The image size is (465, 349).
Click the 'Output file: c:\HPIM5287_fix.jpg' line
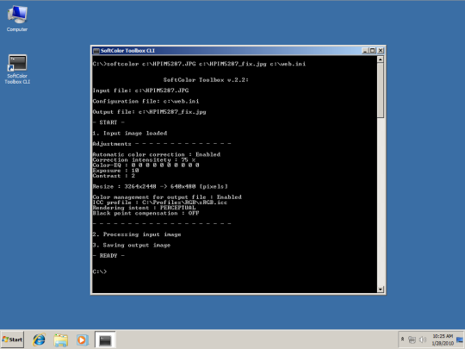coord(149,112)
